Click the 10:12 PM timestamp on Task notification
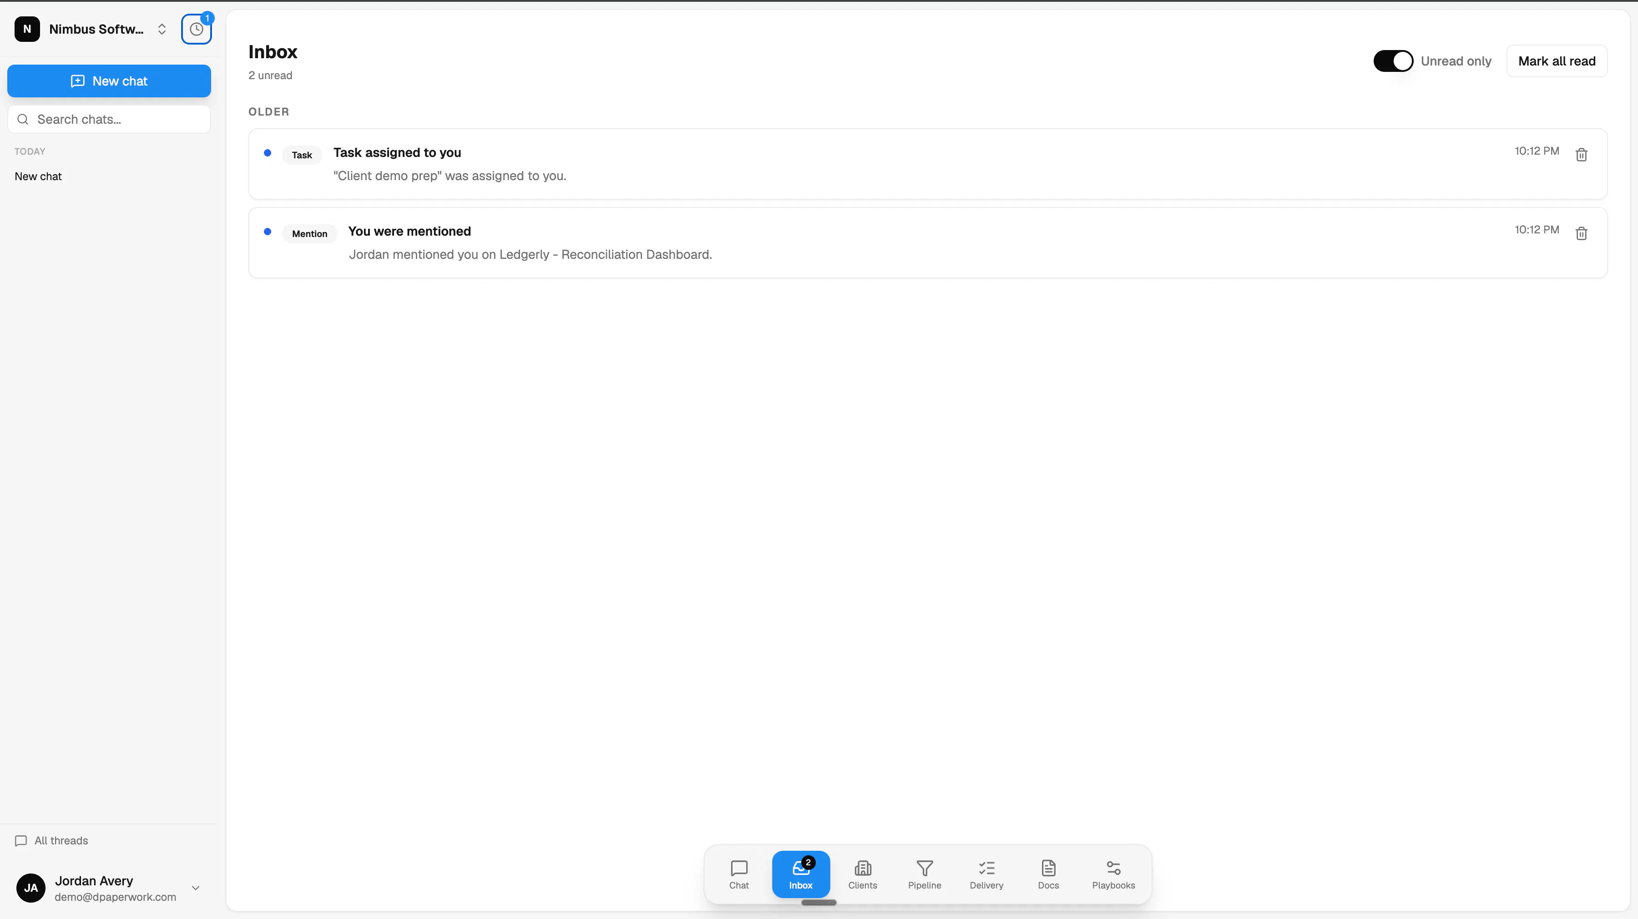Viewport: 1638px width, 919px height. (x=1536, y=151)
